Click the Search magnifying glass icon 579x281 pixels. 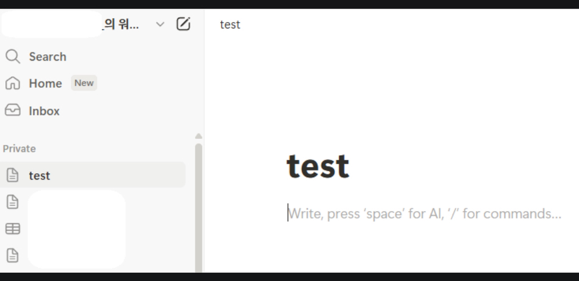click(12, 56)
